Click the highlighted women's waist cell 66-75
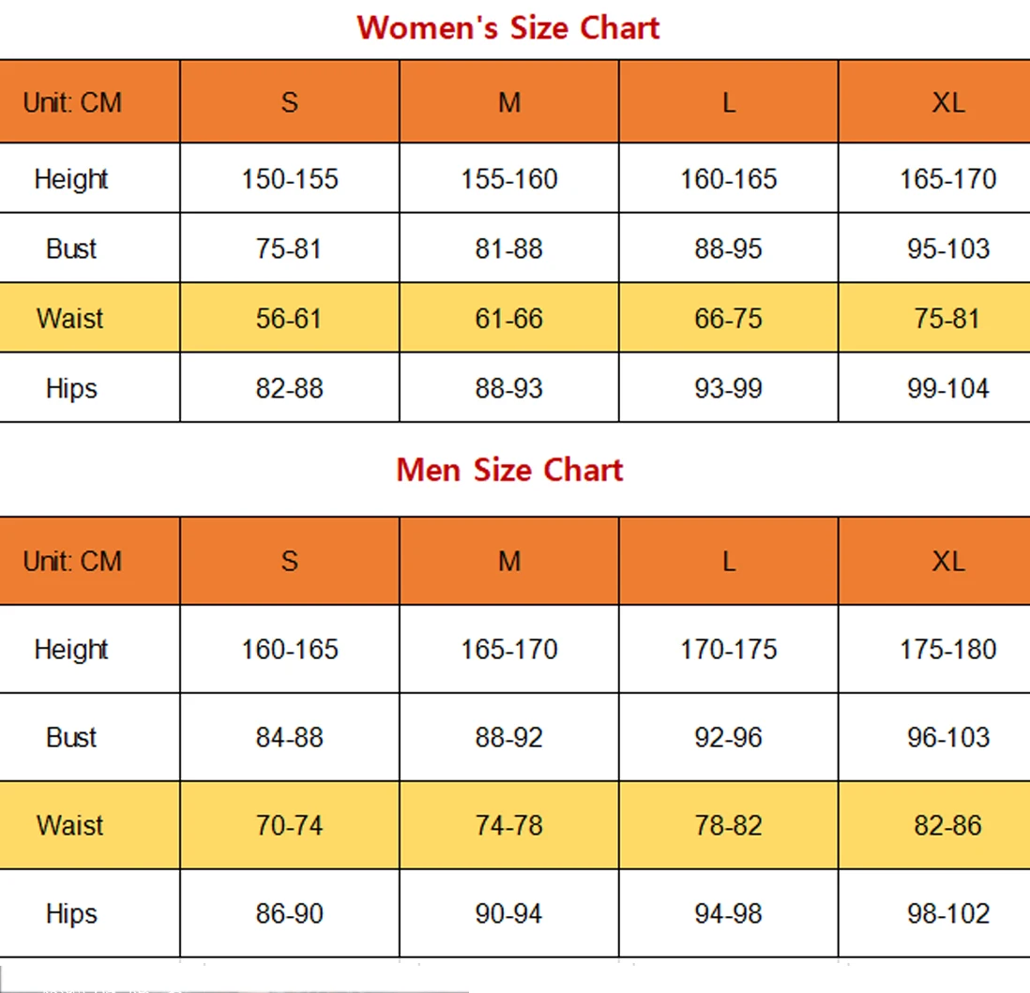Image resolution: width=1030 pixels, height=993 pixels. pyautogui.click(x=728, y=318)
